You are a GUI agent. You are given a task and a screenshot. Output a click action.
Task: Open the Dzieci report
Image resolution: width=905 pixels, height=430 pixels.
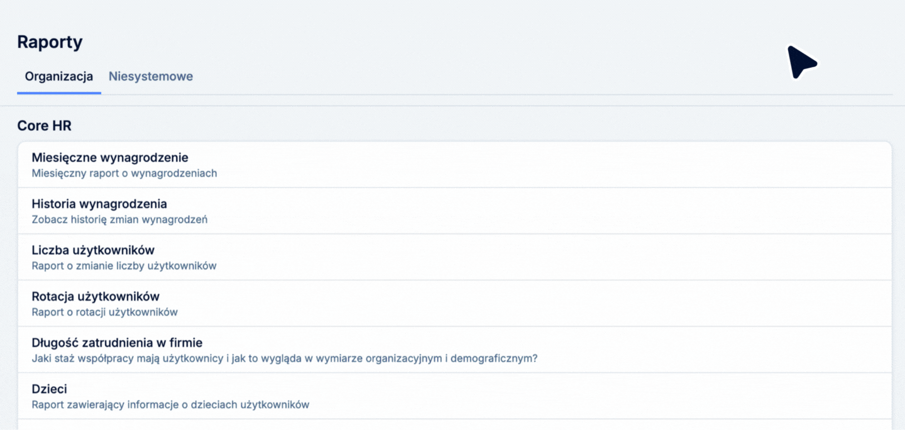pyautogui.click(x=50, y=389)
